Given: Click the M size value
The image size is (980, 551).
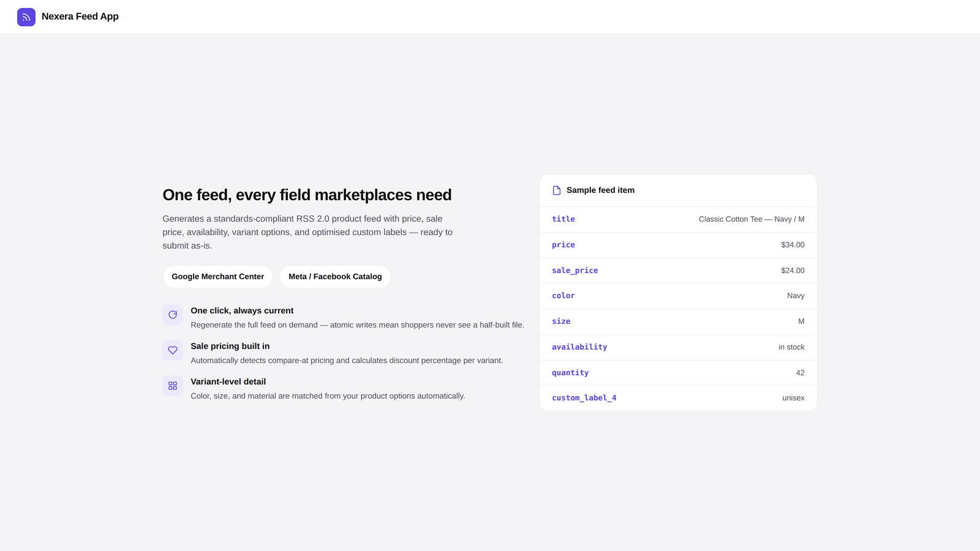Looking at the screenshot, I should click(x=801, y=321).
